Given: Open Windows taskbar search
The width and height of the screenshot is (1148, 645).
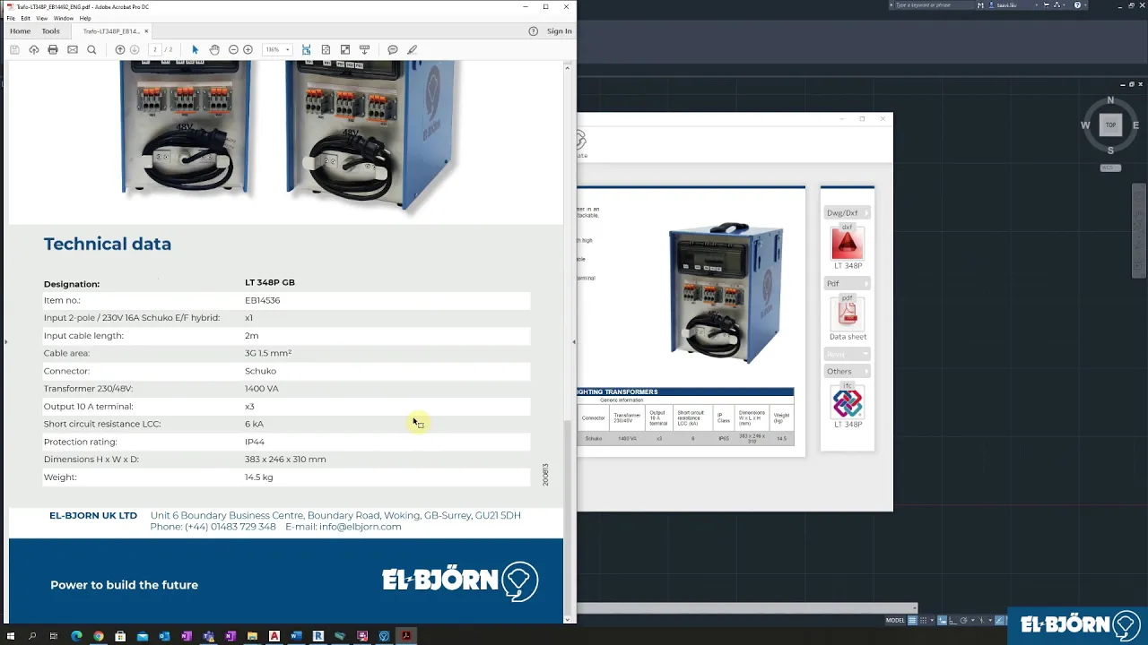Looking at the screenshot, I should [x=32, y=636].
